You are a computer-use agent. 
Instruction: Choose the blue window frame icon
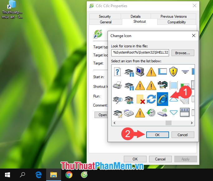click(x=162, y=71)
